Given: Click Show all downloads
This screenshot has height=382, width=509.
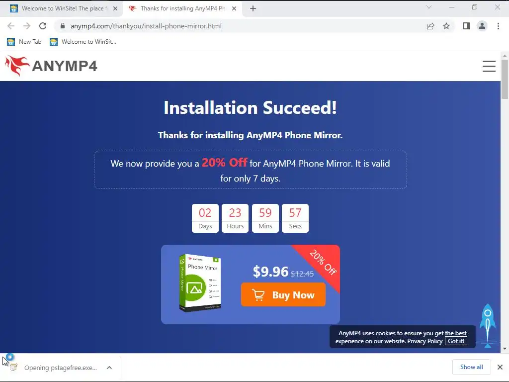Looking at the screenshot, I should click(471, 367).
